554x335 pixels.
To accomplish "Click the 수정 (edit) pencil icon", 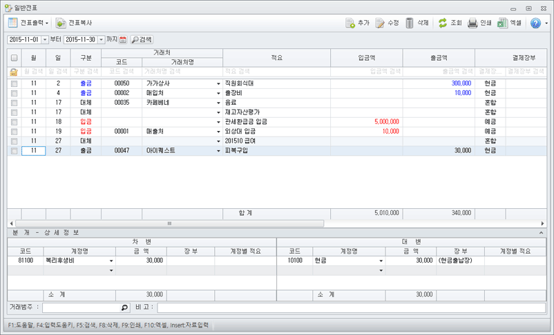I will [381, 23].
